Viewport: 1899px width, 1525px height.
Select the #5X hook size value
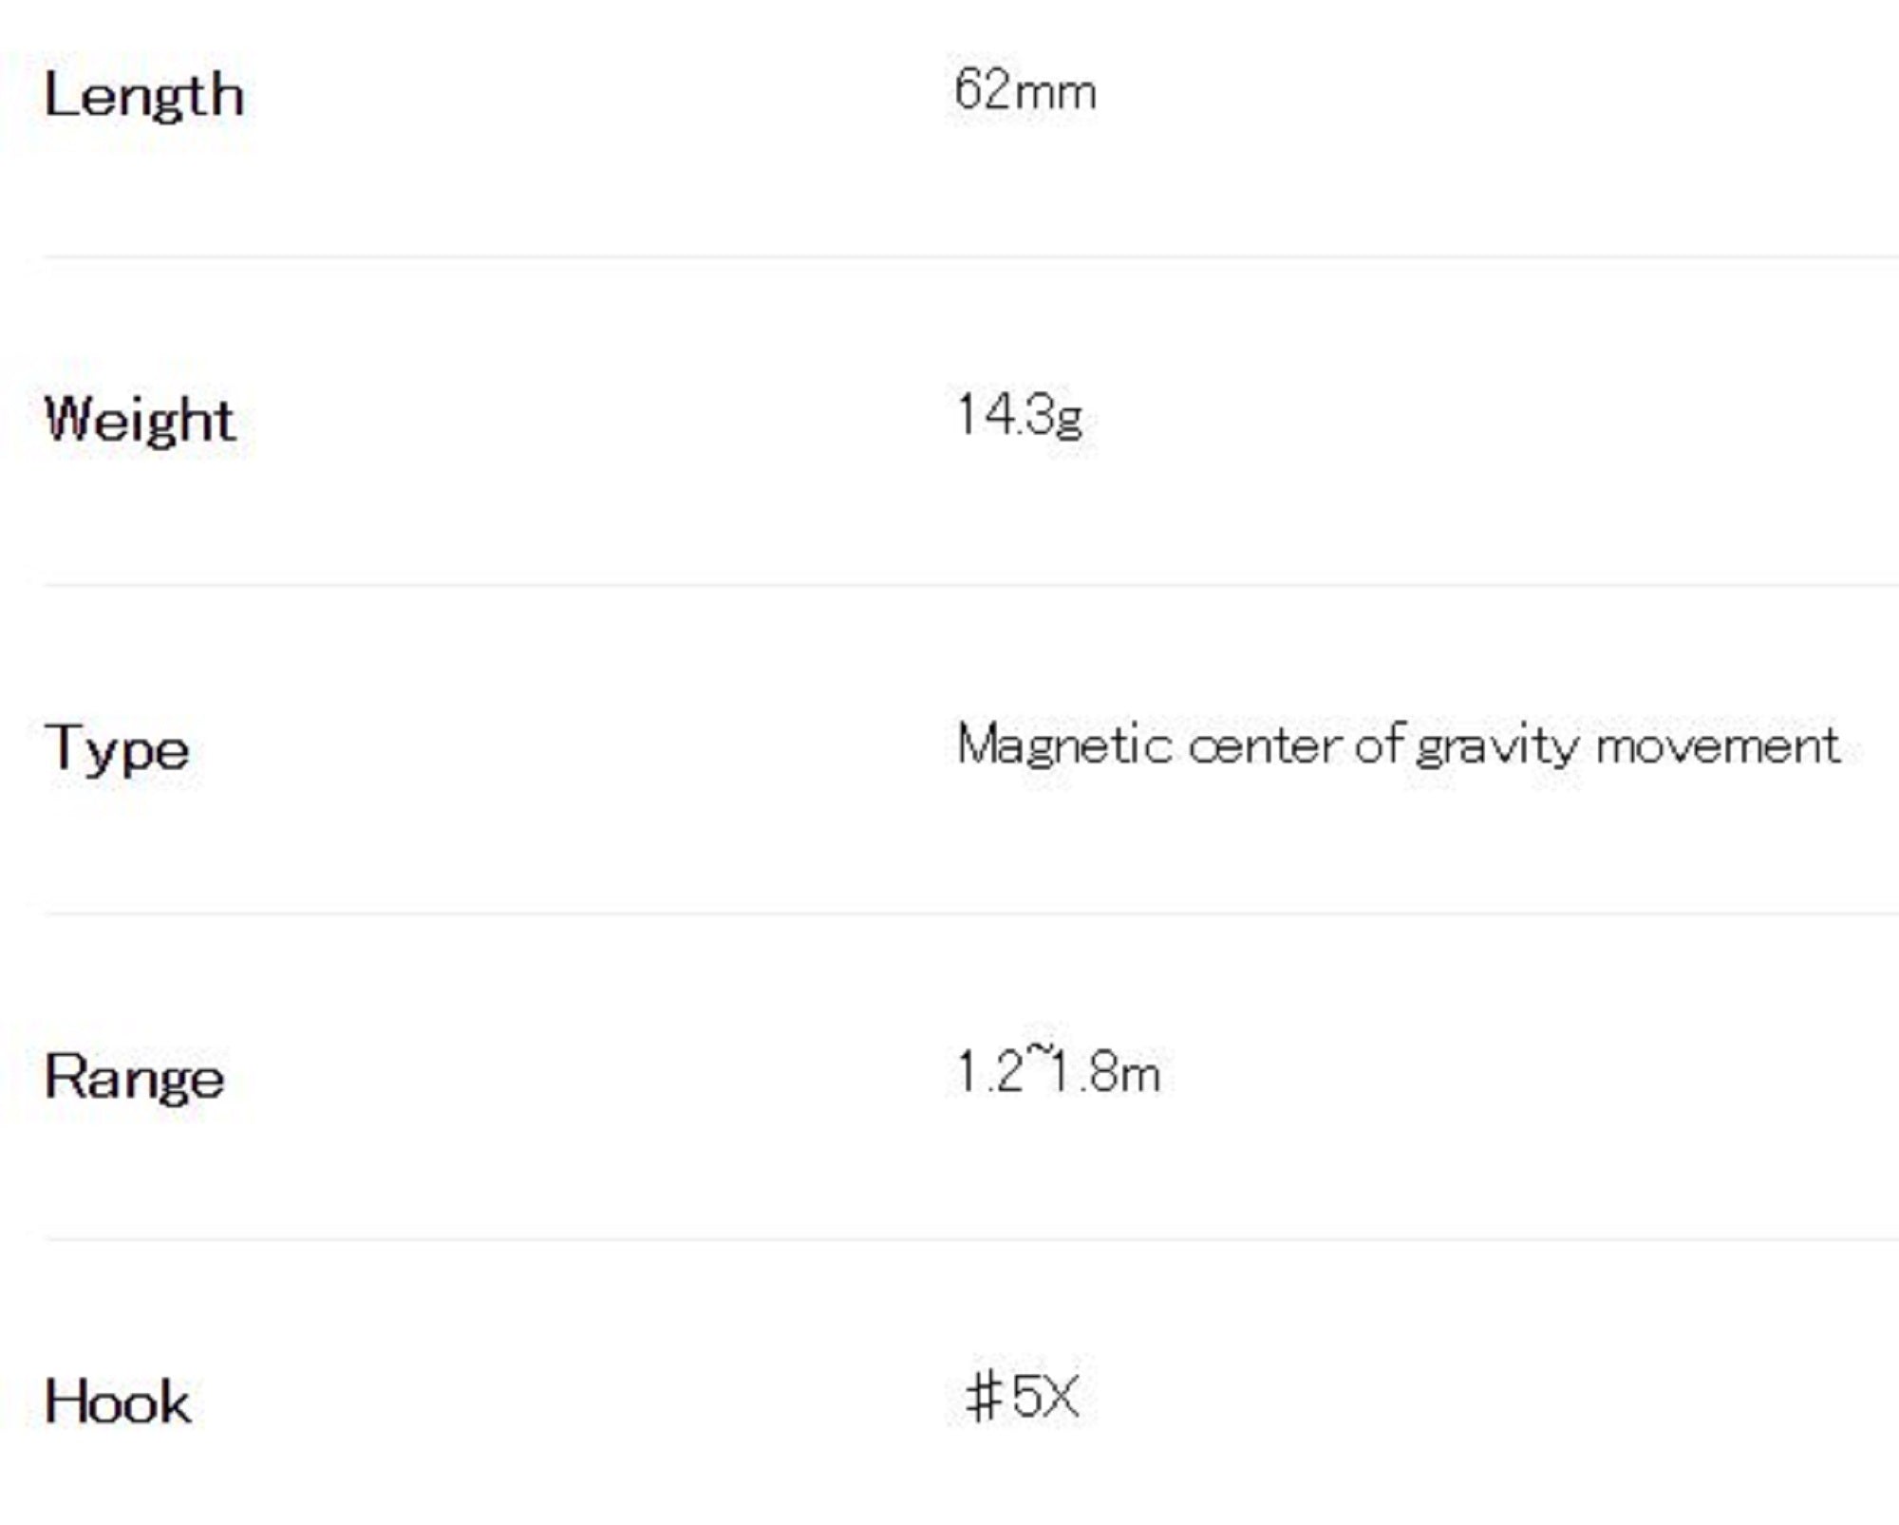pos(1022,1397)
